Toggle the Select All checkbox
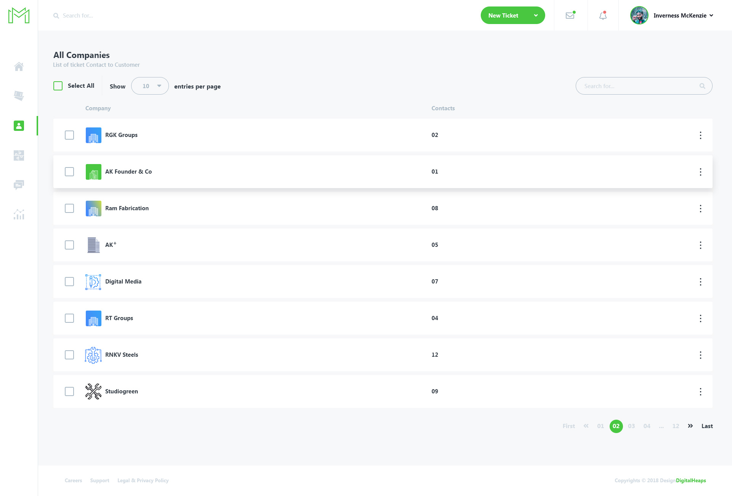Screen dimensions: 732x496 click(58, 86)
